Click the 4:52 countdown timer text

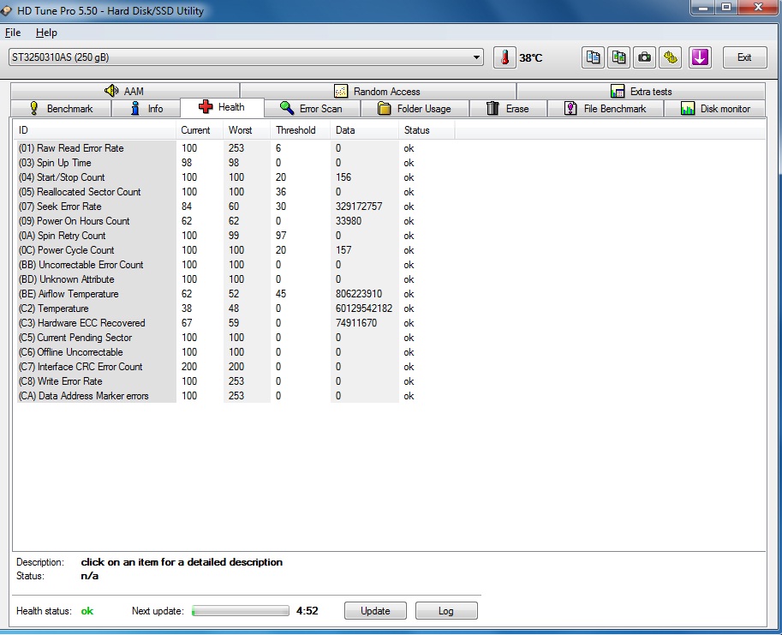pyautogui.click(x=307, y=611)
